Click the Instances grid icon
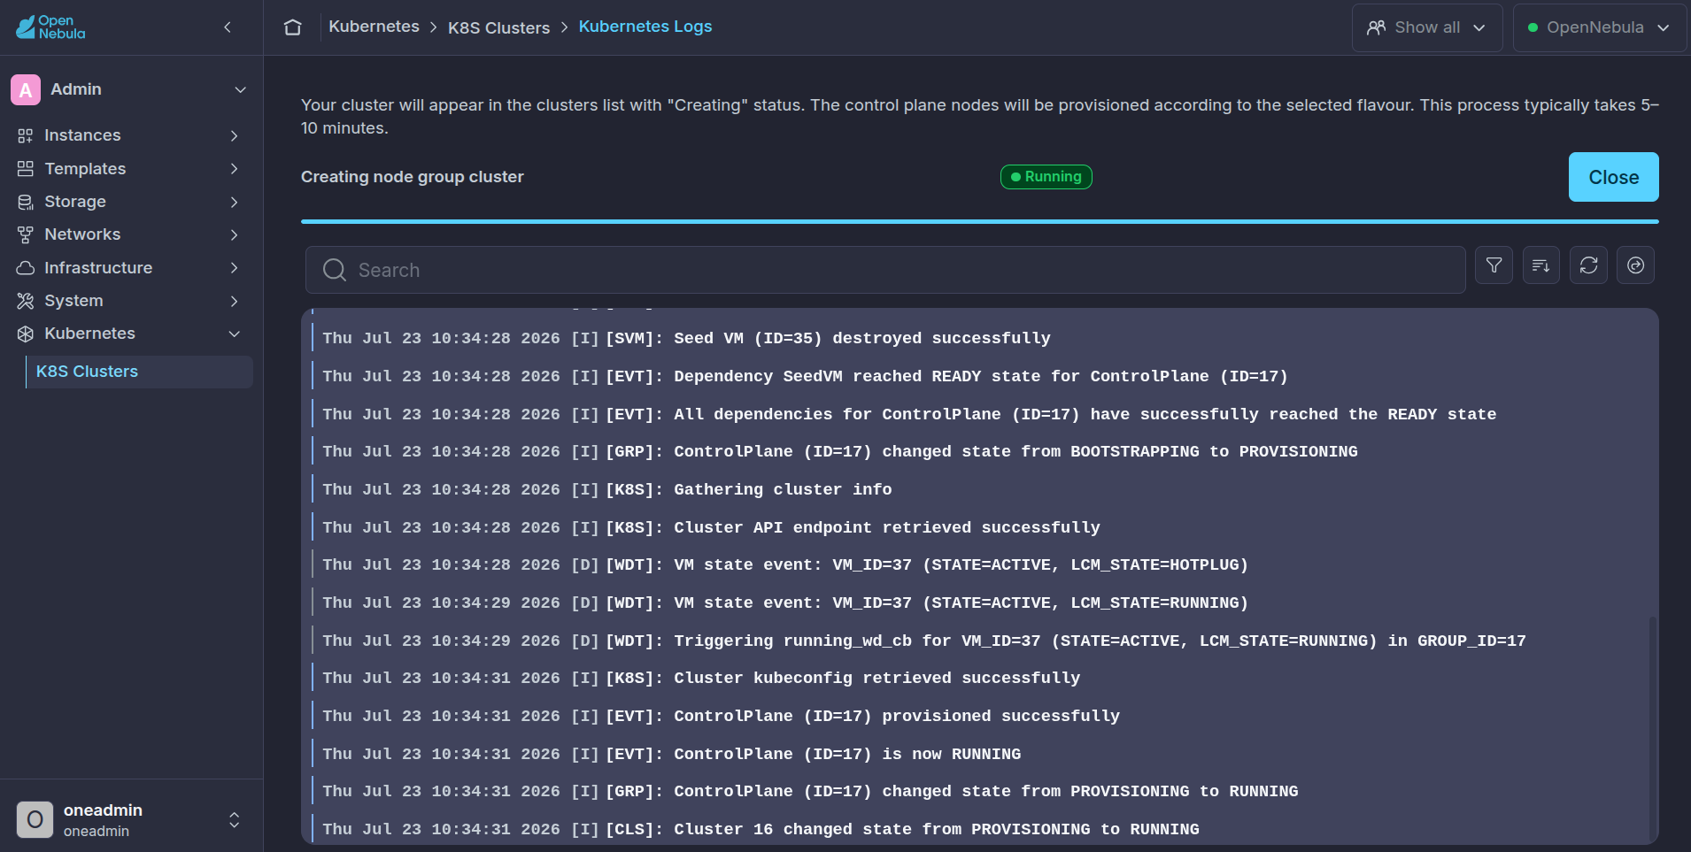Screen dimensions: 1691x852 [x=26, y=135]
